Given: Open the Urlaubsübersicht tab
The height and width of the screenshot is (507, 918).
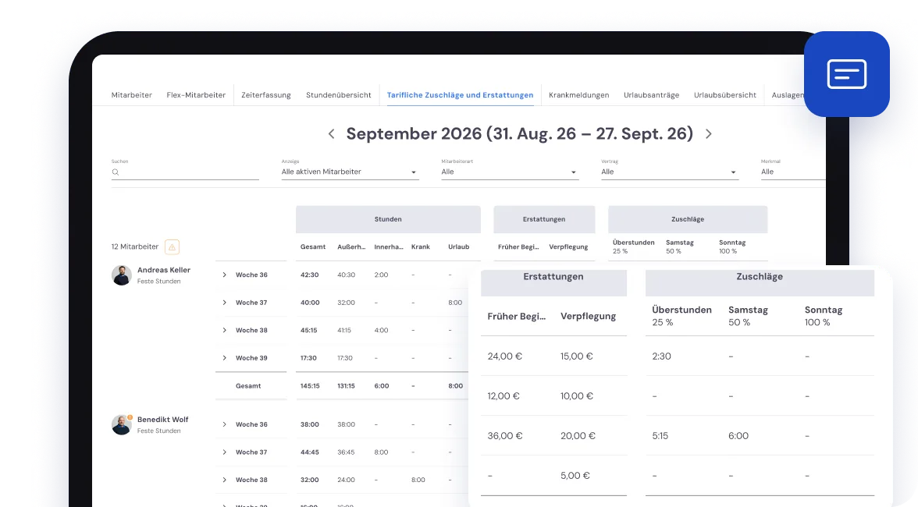Looking at the screenshot, I should click(x=725, y=95).
